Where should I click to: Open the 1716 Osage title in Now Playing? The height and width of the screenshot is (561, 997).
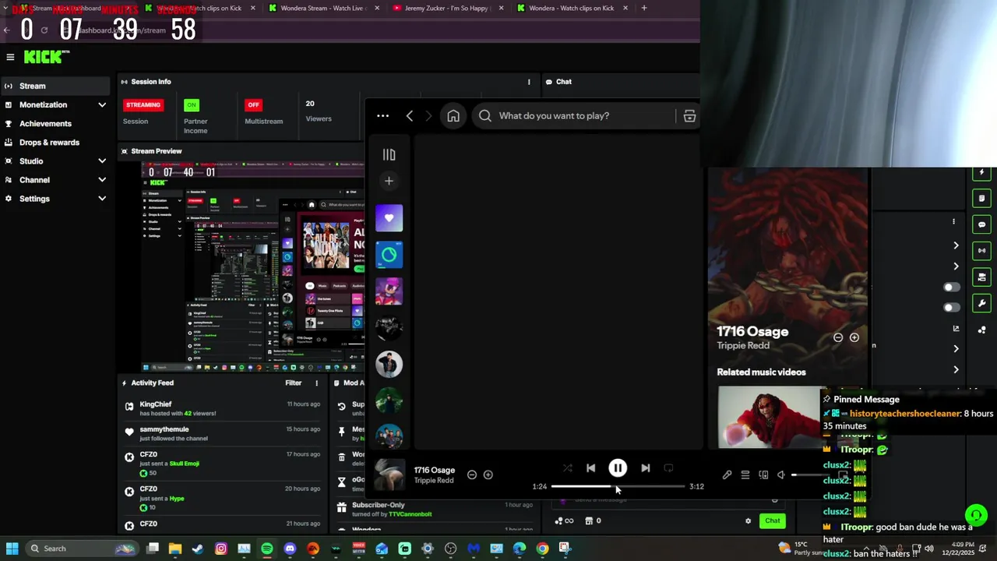(752, 331)
